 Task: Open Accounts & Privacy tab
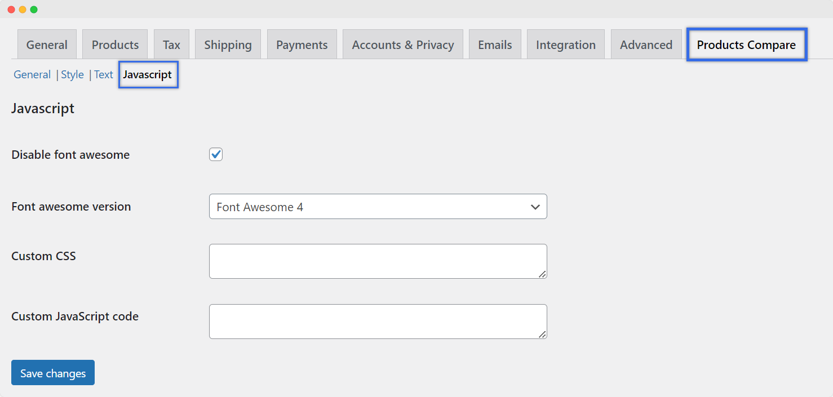click(402, 45)
